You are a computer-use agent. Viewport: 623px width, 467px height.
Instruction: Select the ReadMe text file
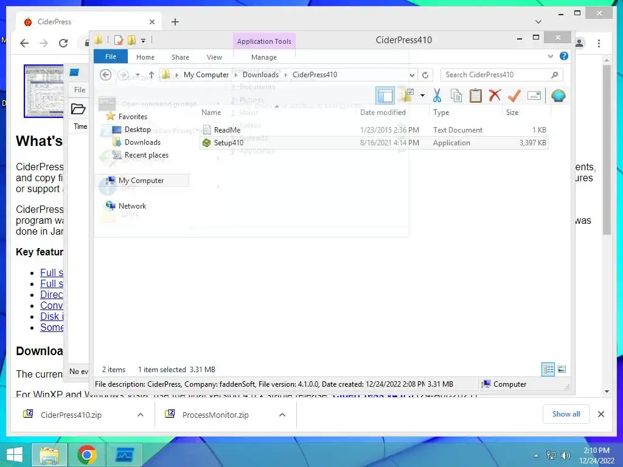[374, 130]
